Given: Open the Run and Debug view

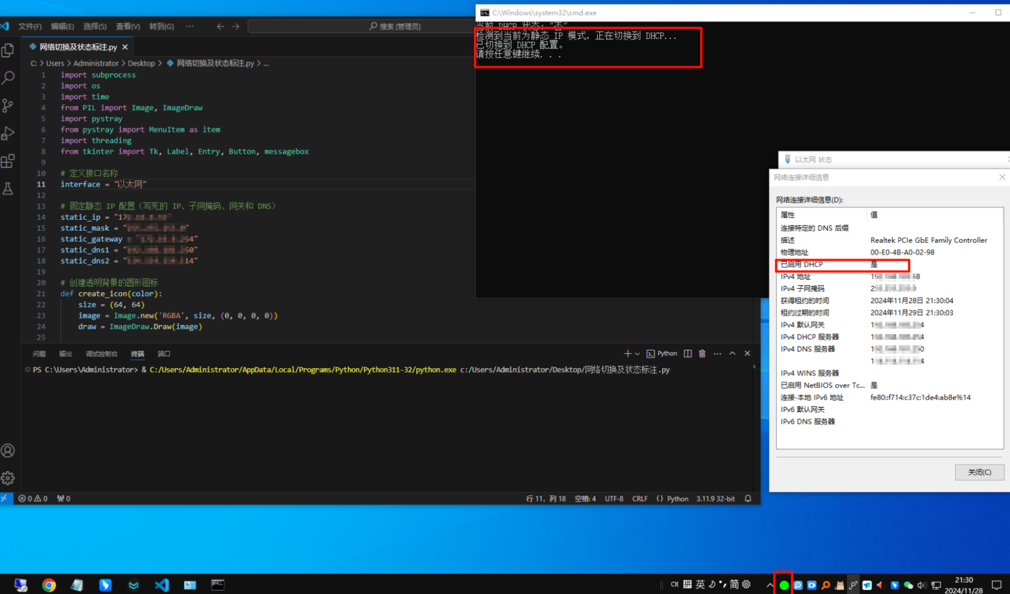Looking at the screenshot, I should click(8, 133).
